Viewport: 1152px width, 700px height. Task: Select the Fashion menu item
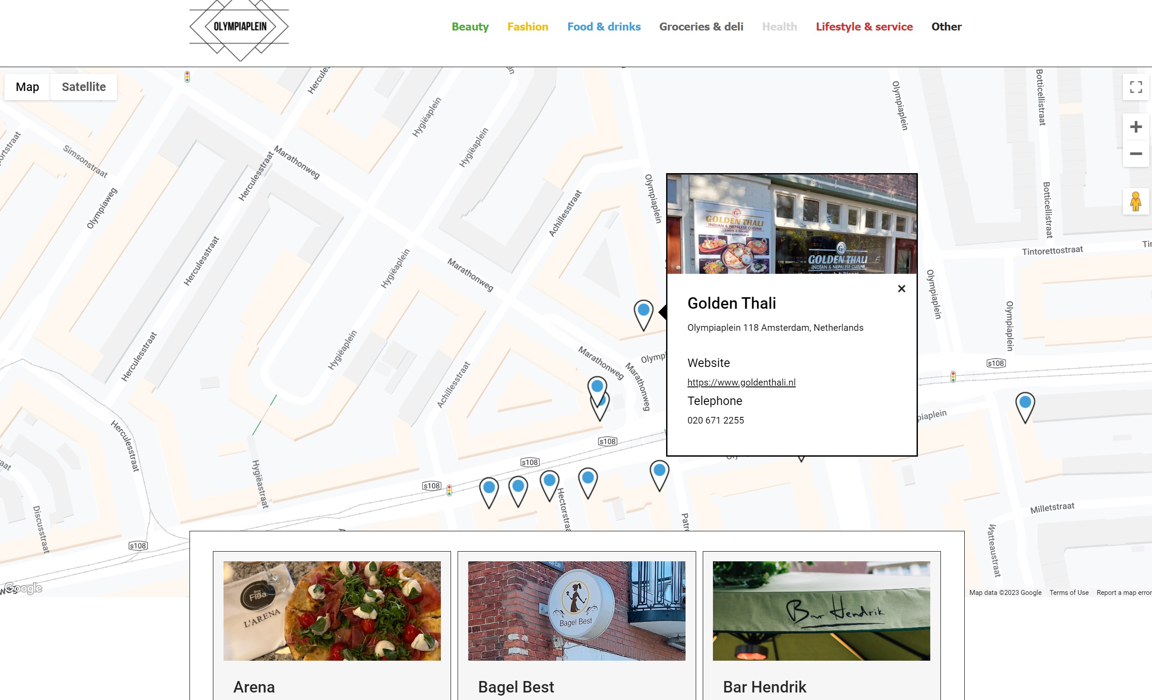[527, 26]
